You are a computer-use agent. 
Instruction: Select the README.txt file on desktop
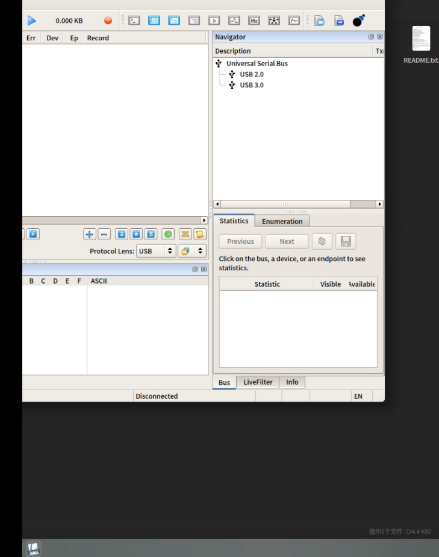[x=421, y=45]
